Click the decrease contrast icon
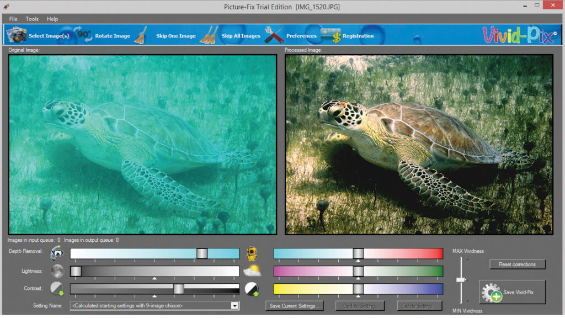The image size is (565, 318). (x=57, y=289)
